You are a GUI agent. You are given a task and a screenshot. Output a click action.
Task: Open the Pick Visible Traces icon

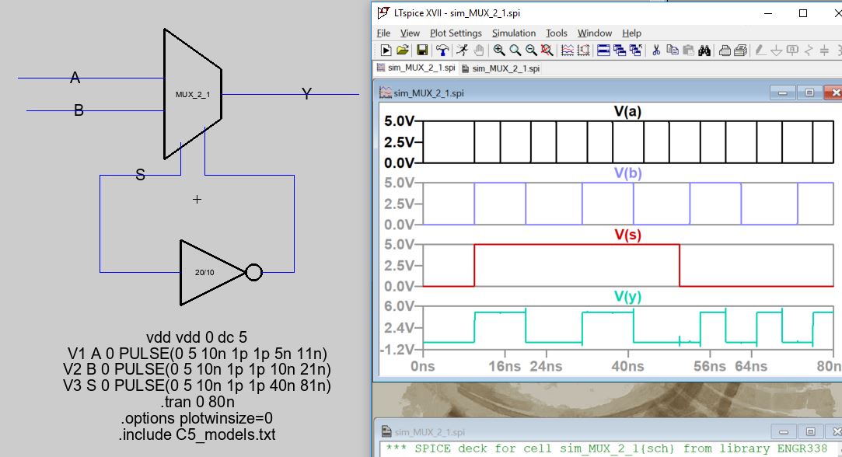(x=584, y=51)
